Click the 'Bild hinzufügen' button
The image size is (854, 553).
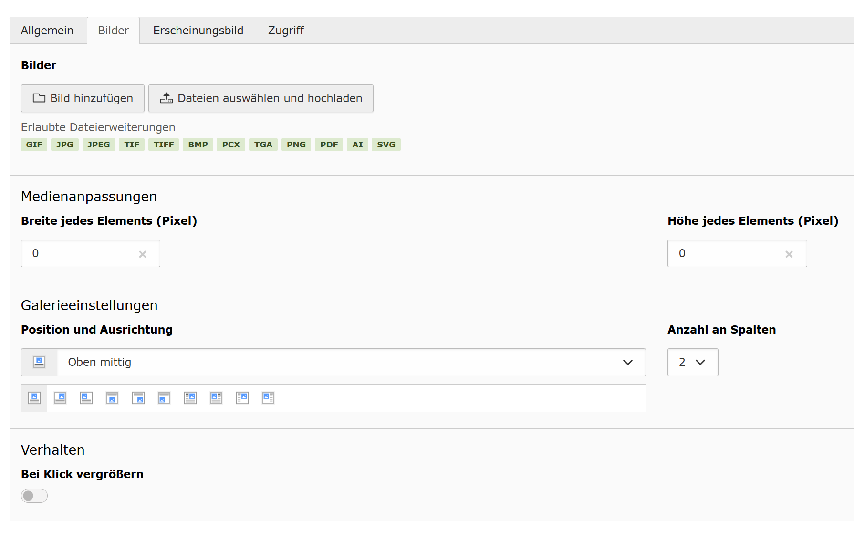(x=83, y=98)
